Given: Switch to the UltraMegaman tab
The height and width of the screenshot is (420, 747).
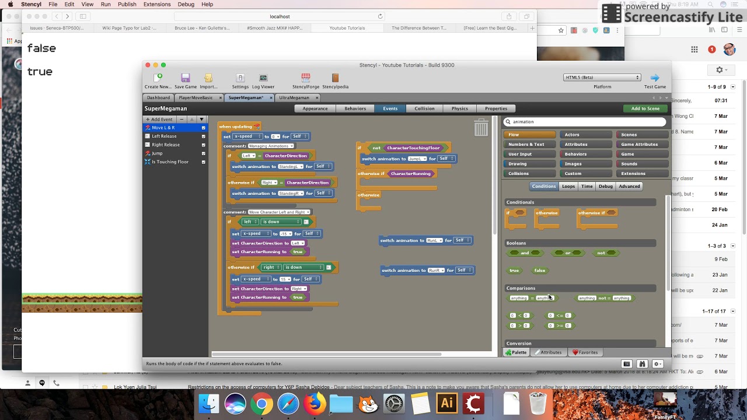Looking at the screenshot, I should [x=294, y=97].
